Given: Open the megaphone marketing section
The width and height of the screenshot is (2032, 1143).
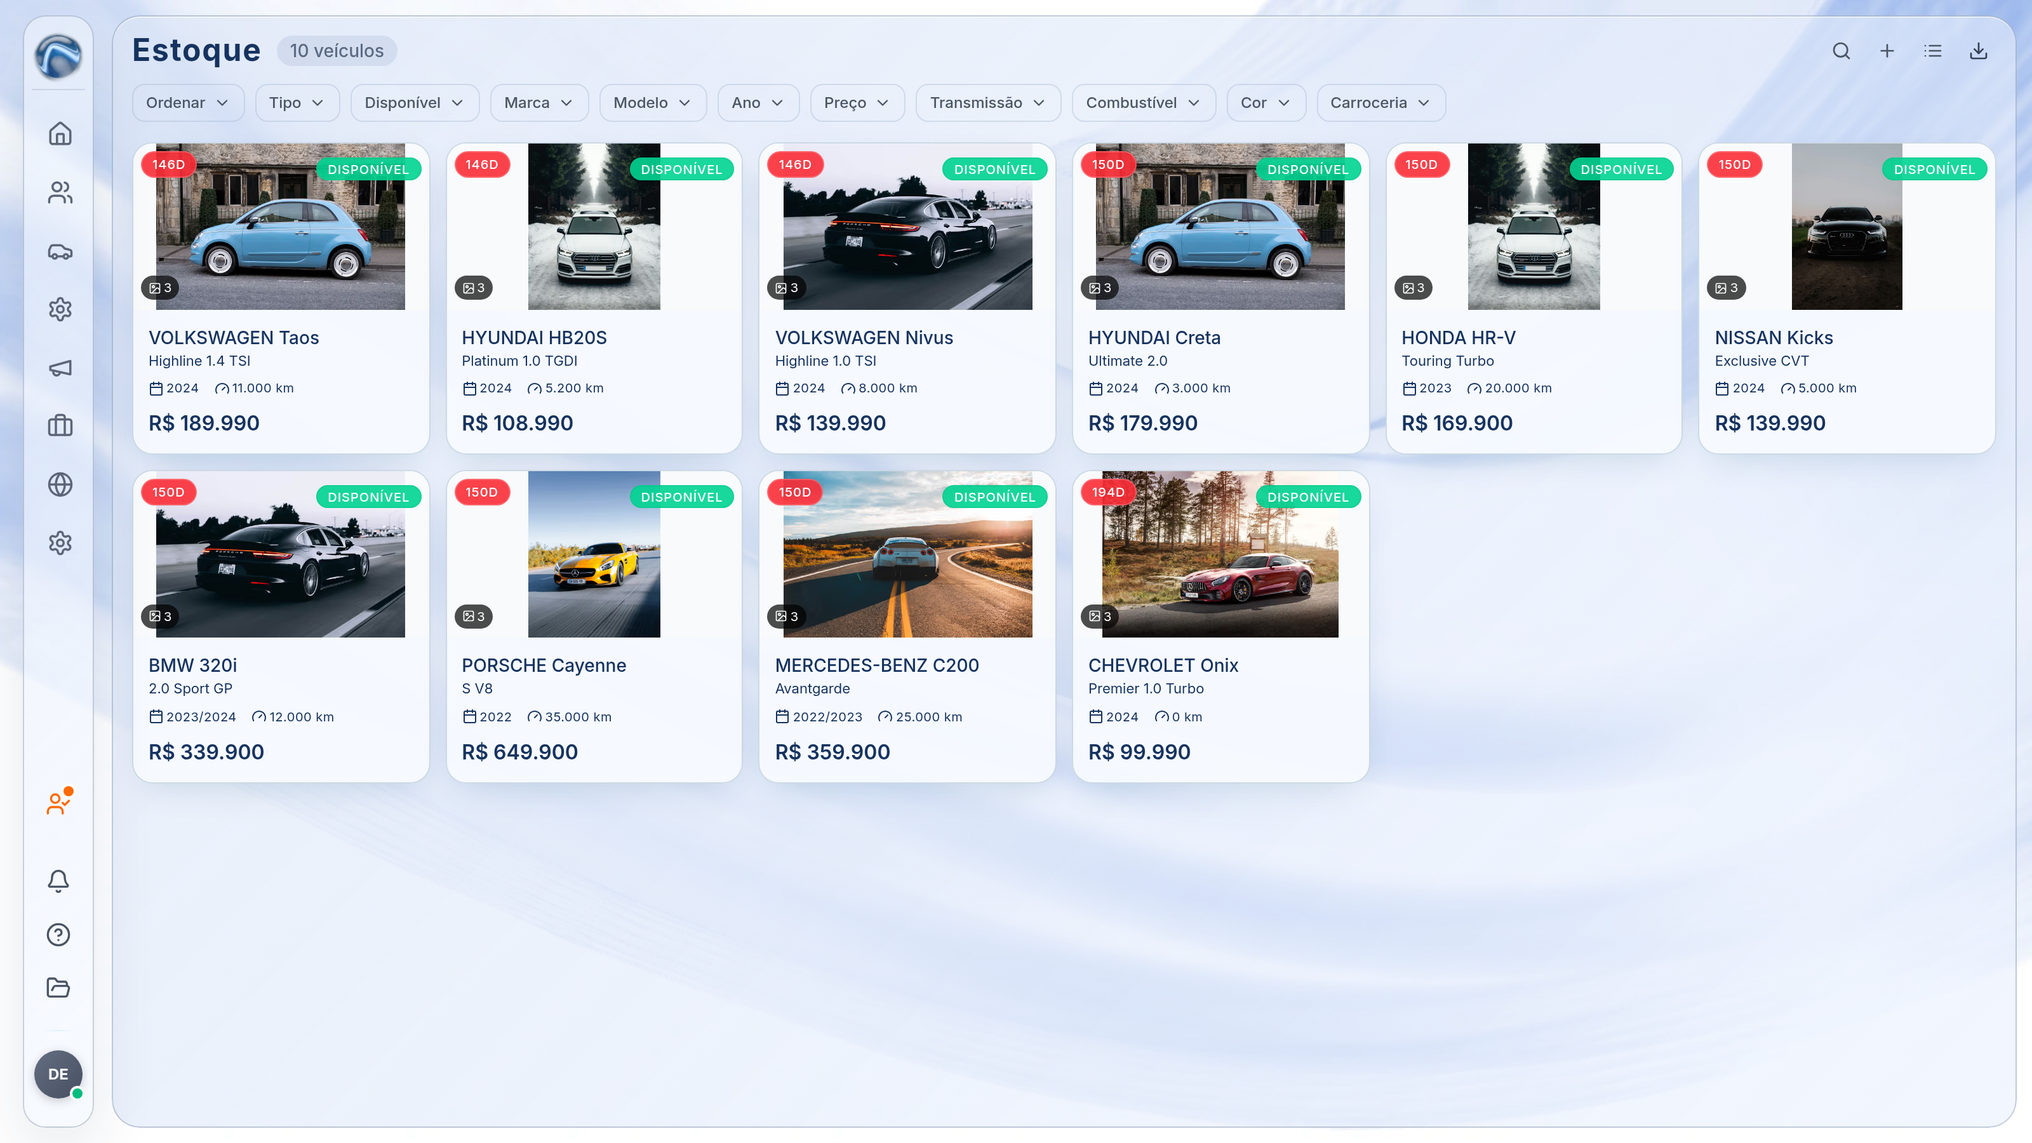Looking at the screenshot, I should [60, 368].
